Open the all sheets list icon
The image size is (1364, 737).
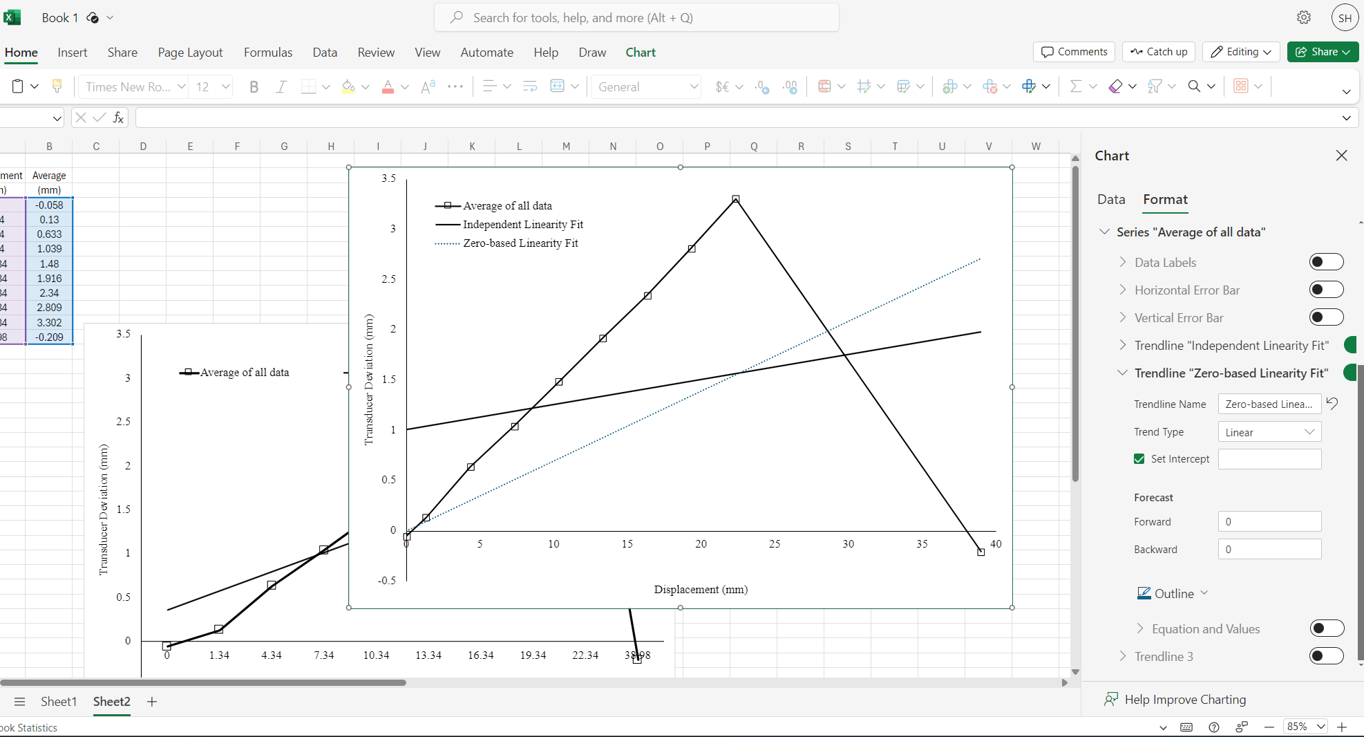(19, 702)
